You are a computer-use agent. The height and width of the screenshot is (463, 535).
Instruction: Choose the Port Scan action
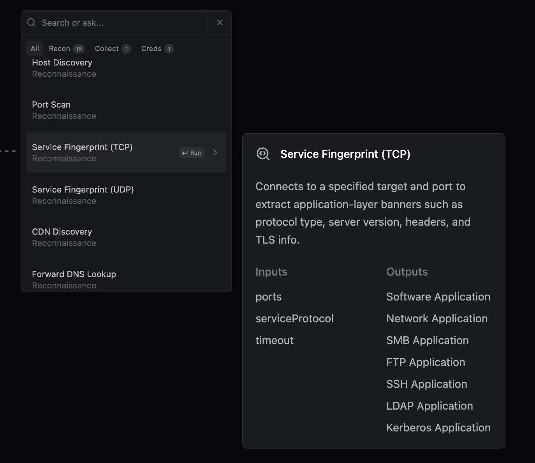(x=51, y=110)
